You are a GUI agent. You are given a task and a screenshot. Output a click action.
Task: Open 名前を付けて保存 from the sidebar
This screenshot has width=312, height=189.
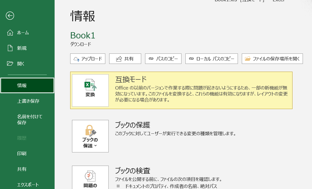coord(29,119)
